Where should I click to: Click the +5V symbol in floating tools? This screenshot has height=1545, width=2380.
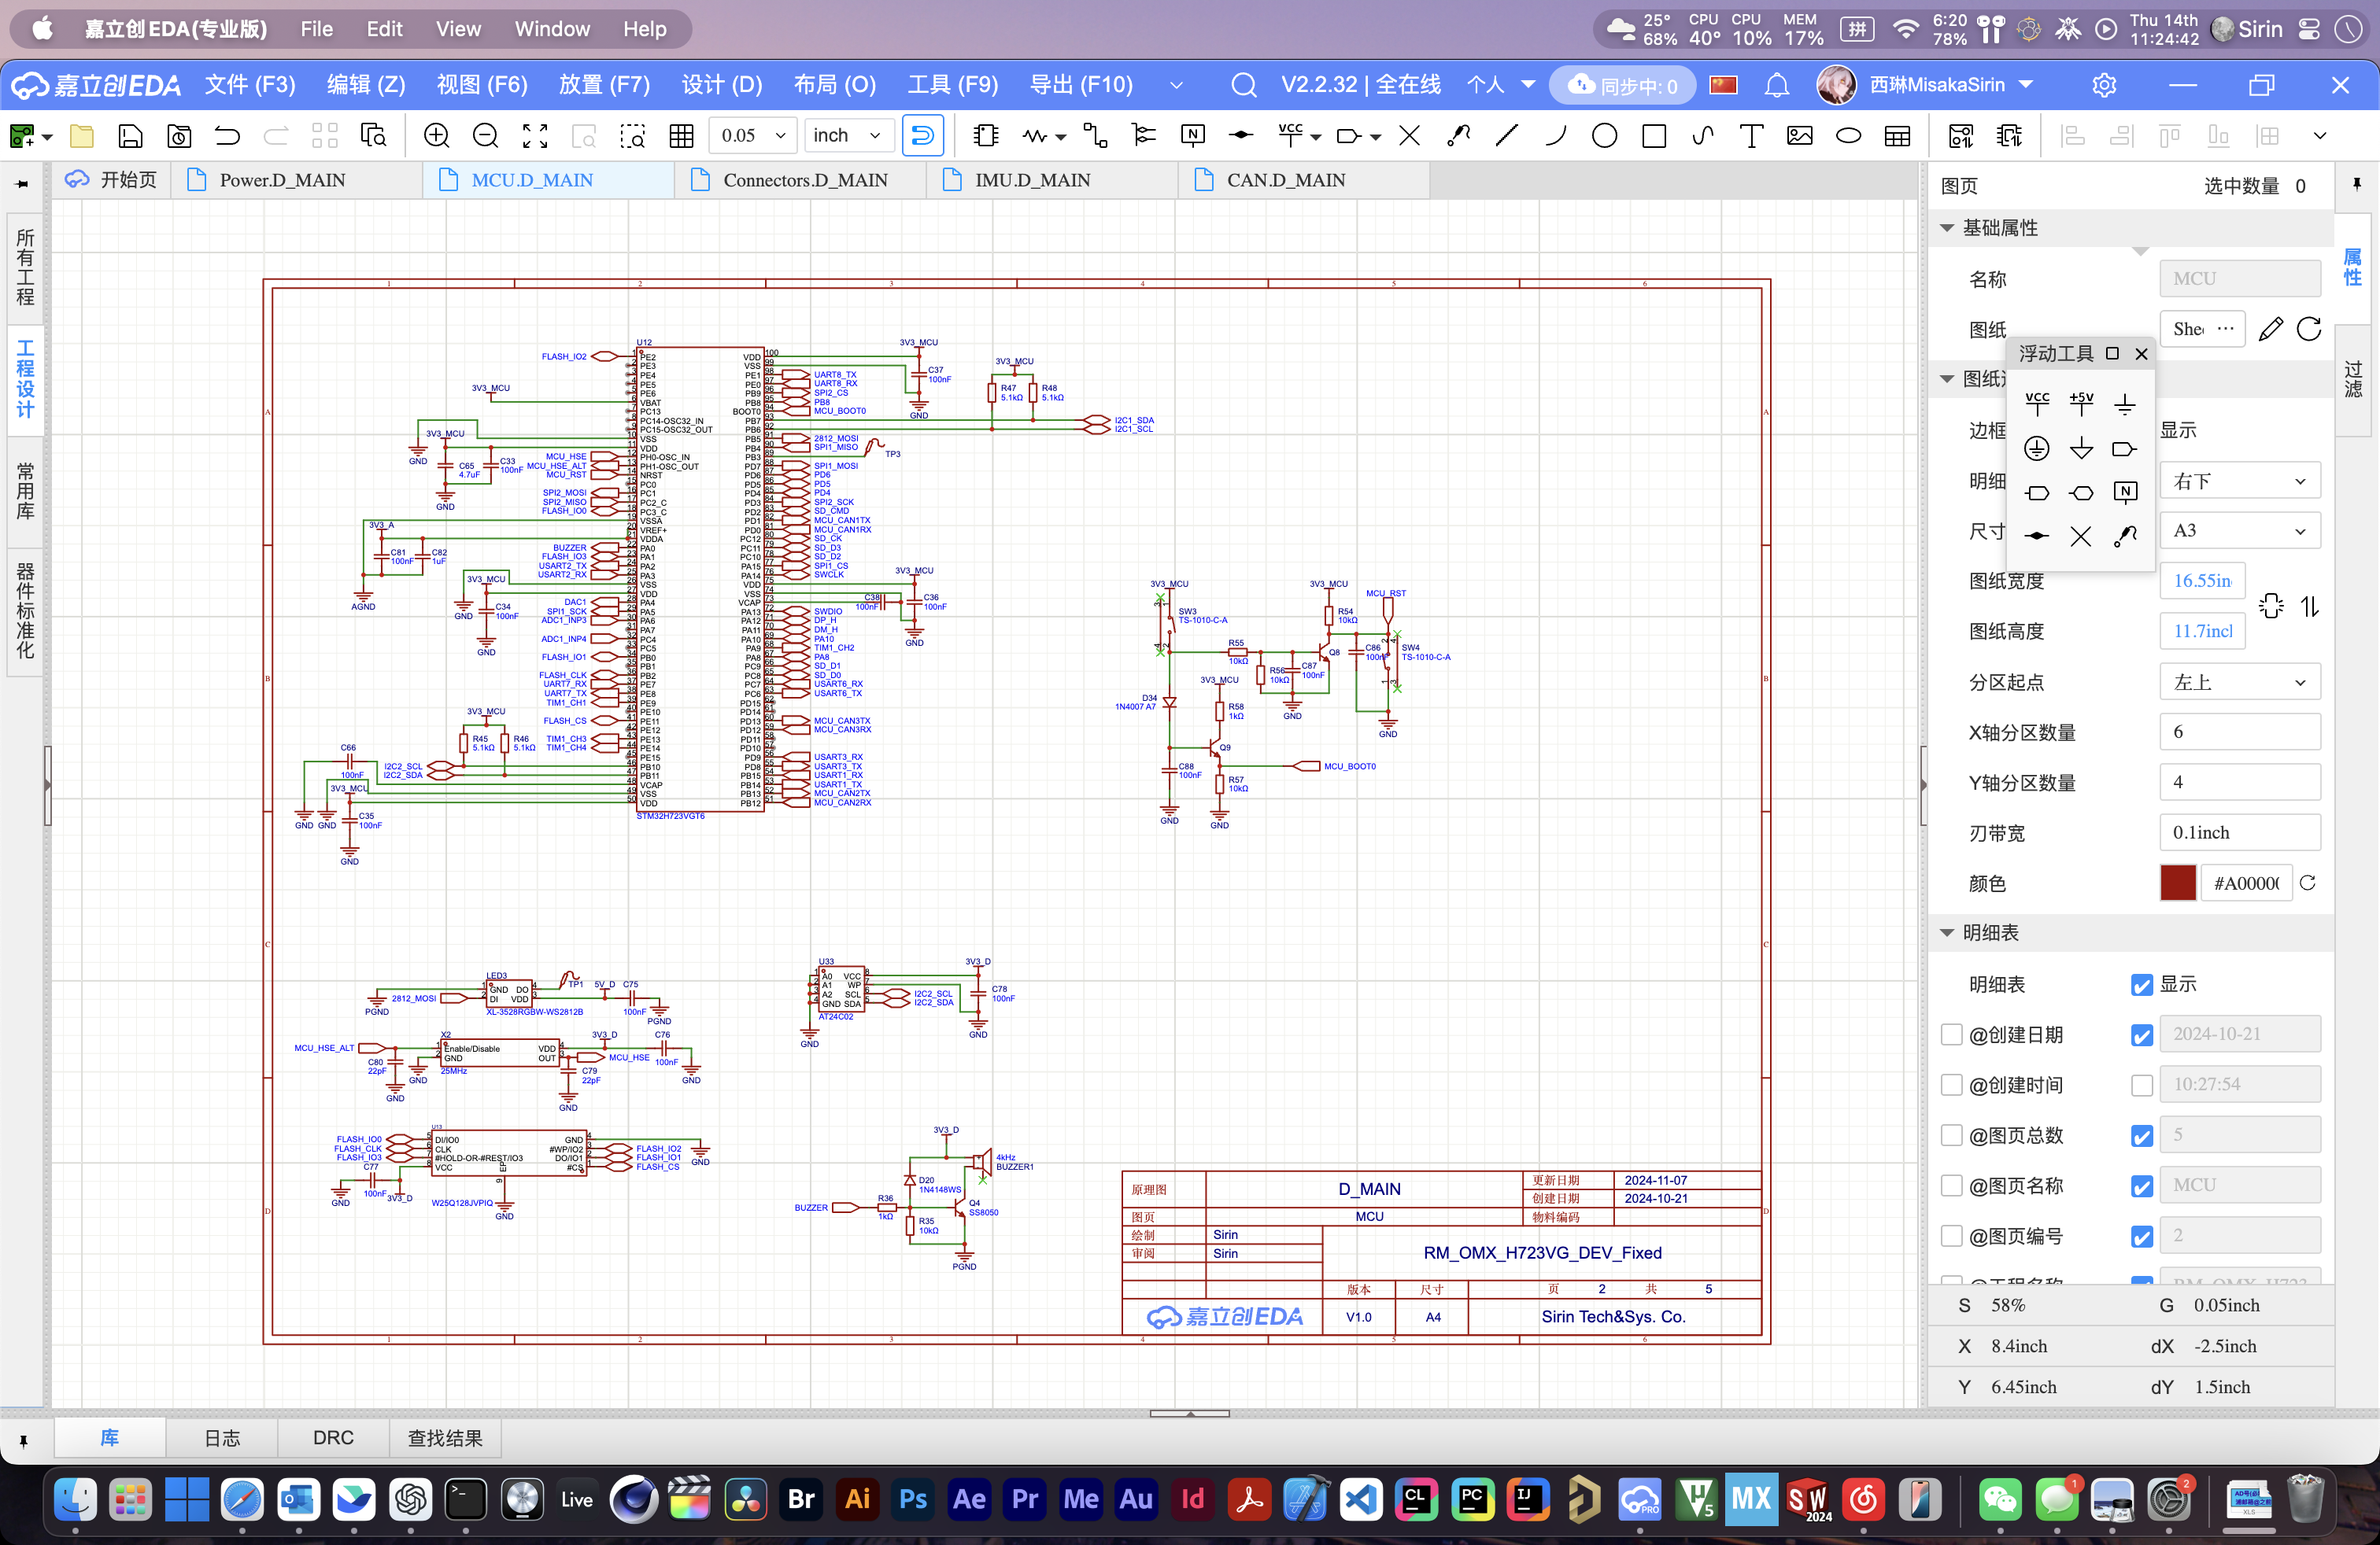(x=2081, y=404)
